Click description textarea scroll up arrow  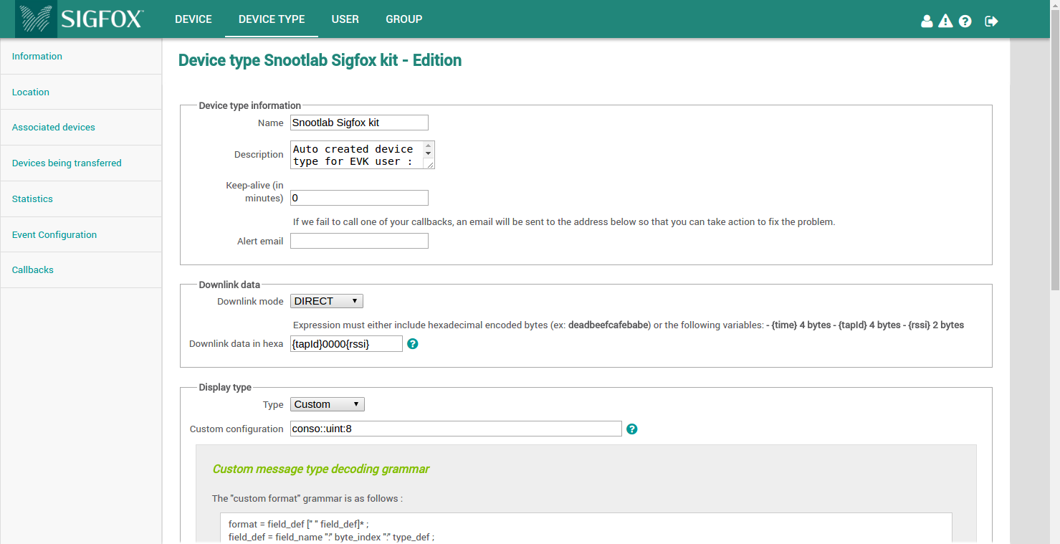coord(429,145)
